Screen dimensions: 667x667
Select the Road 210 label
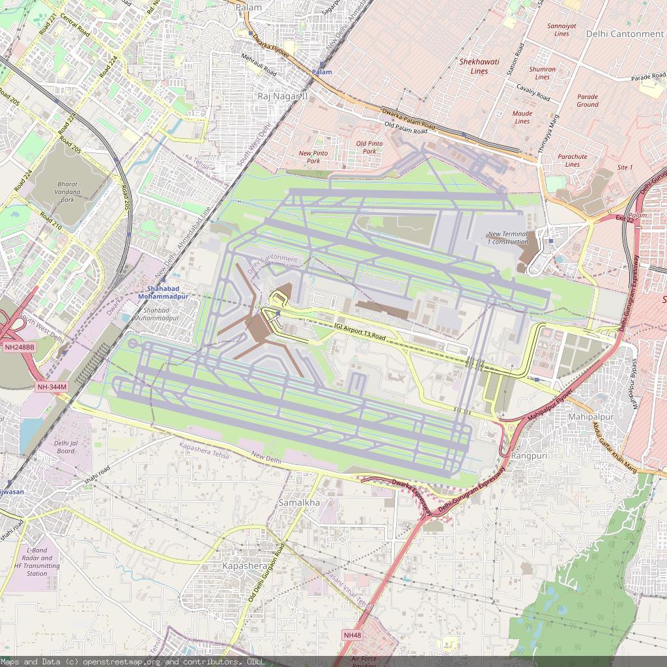click(x=51, y=221)
